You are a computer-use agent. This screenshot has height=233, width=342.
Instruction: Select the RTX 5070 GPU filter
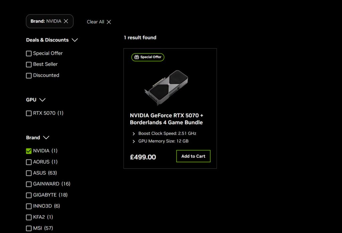[29, 113]
